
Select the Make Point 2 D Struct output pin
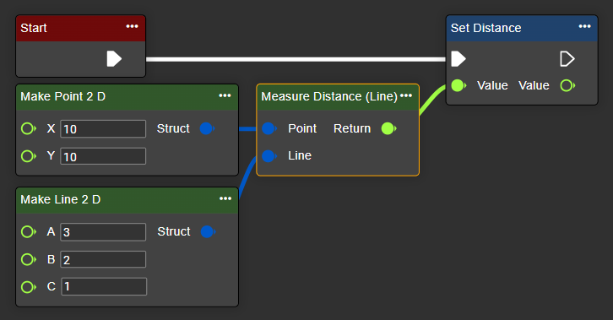coord(207,128)
